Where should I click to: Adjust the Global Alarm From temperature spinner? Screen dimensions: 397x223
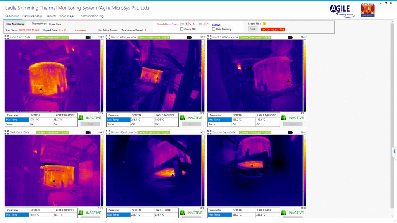tap(187, 24)
